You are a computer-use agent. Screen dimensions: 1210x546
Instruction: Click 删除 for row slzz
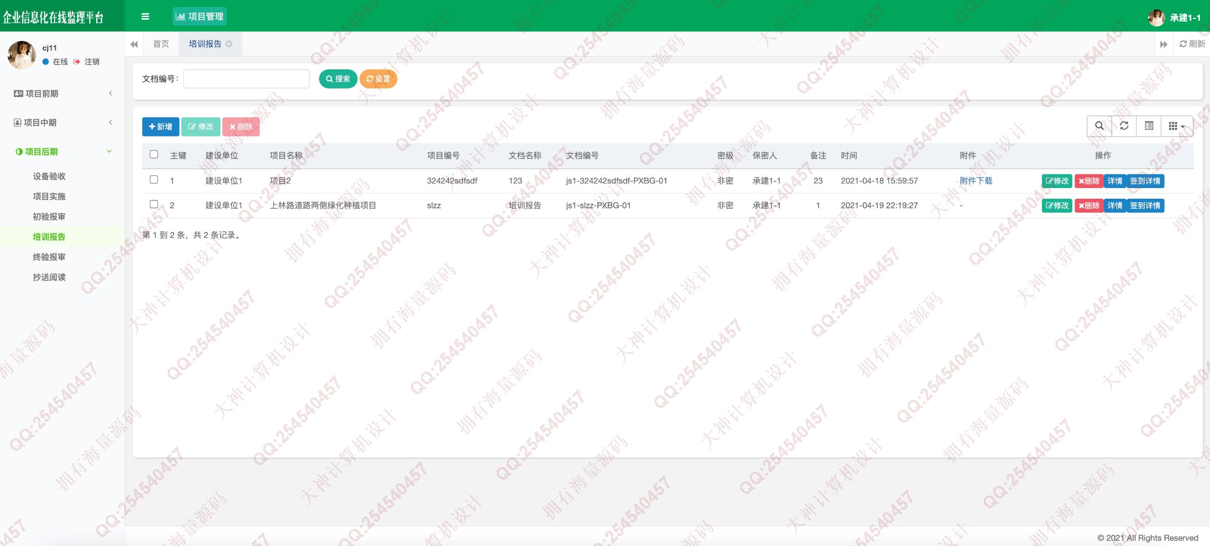click(1088, 206)
